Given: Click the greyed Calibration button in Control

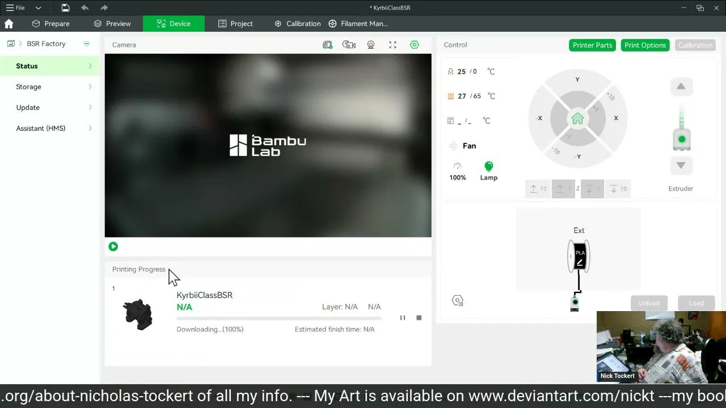Looking at the screenshot, I should coord(695,45).
